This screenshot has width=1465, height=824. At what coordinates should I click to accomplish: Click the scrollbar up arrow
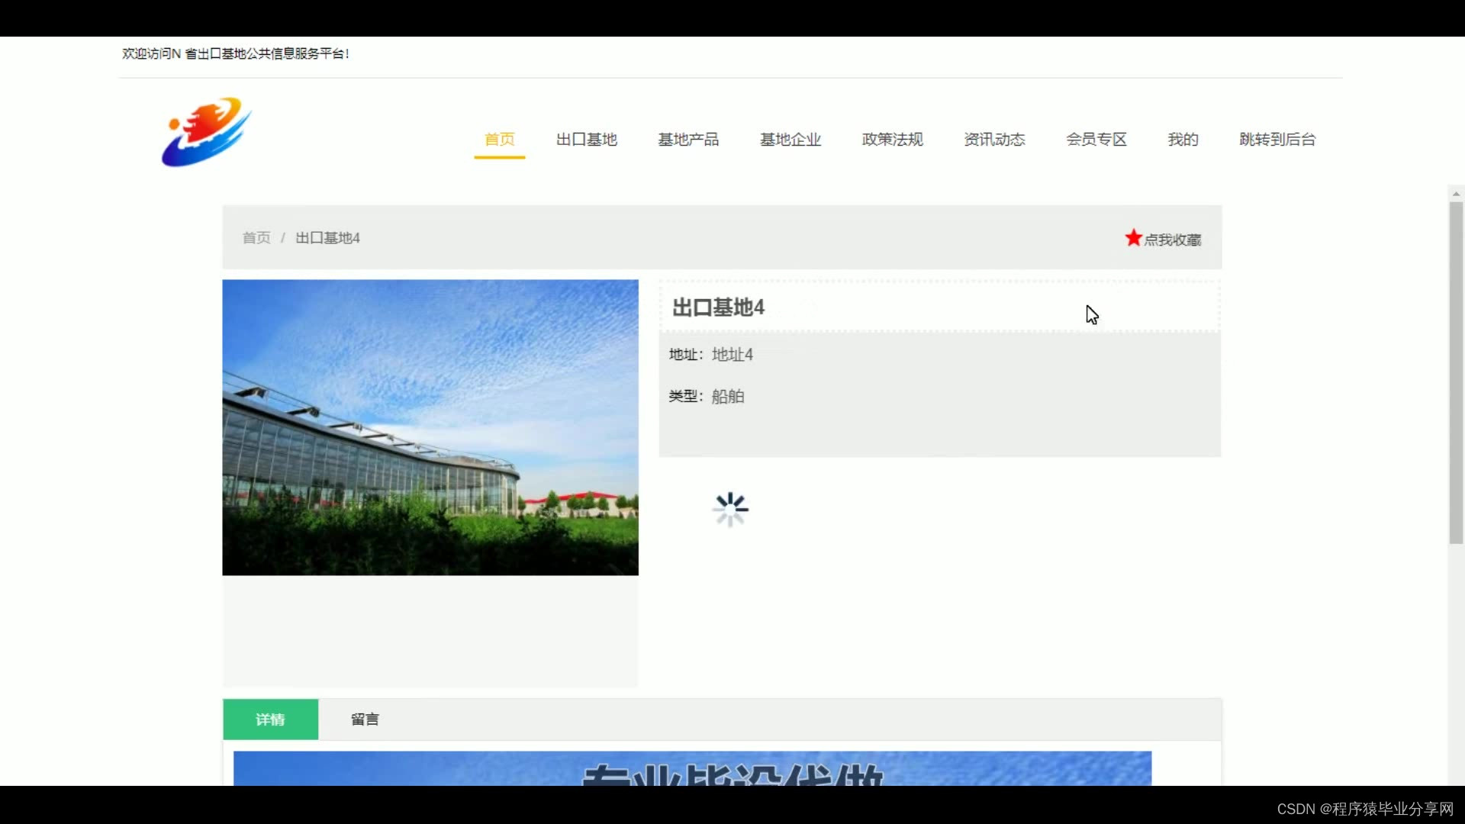click(x=1456, y=194)
